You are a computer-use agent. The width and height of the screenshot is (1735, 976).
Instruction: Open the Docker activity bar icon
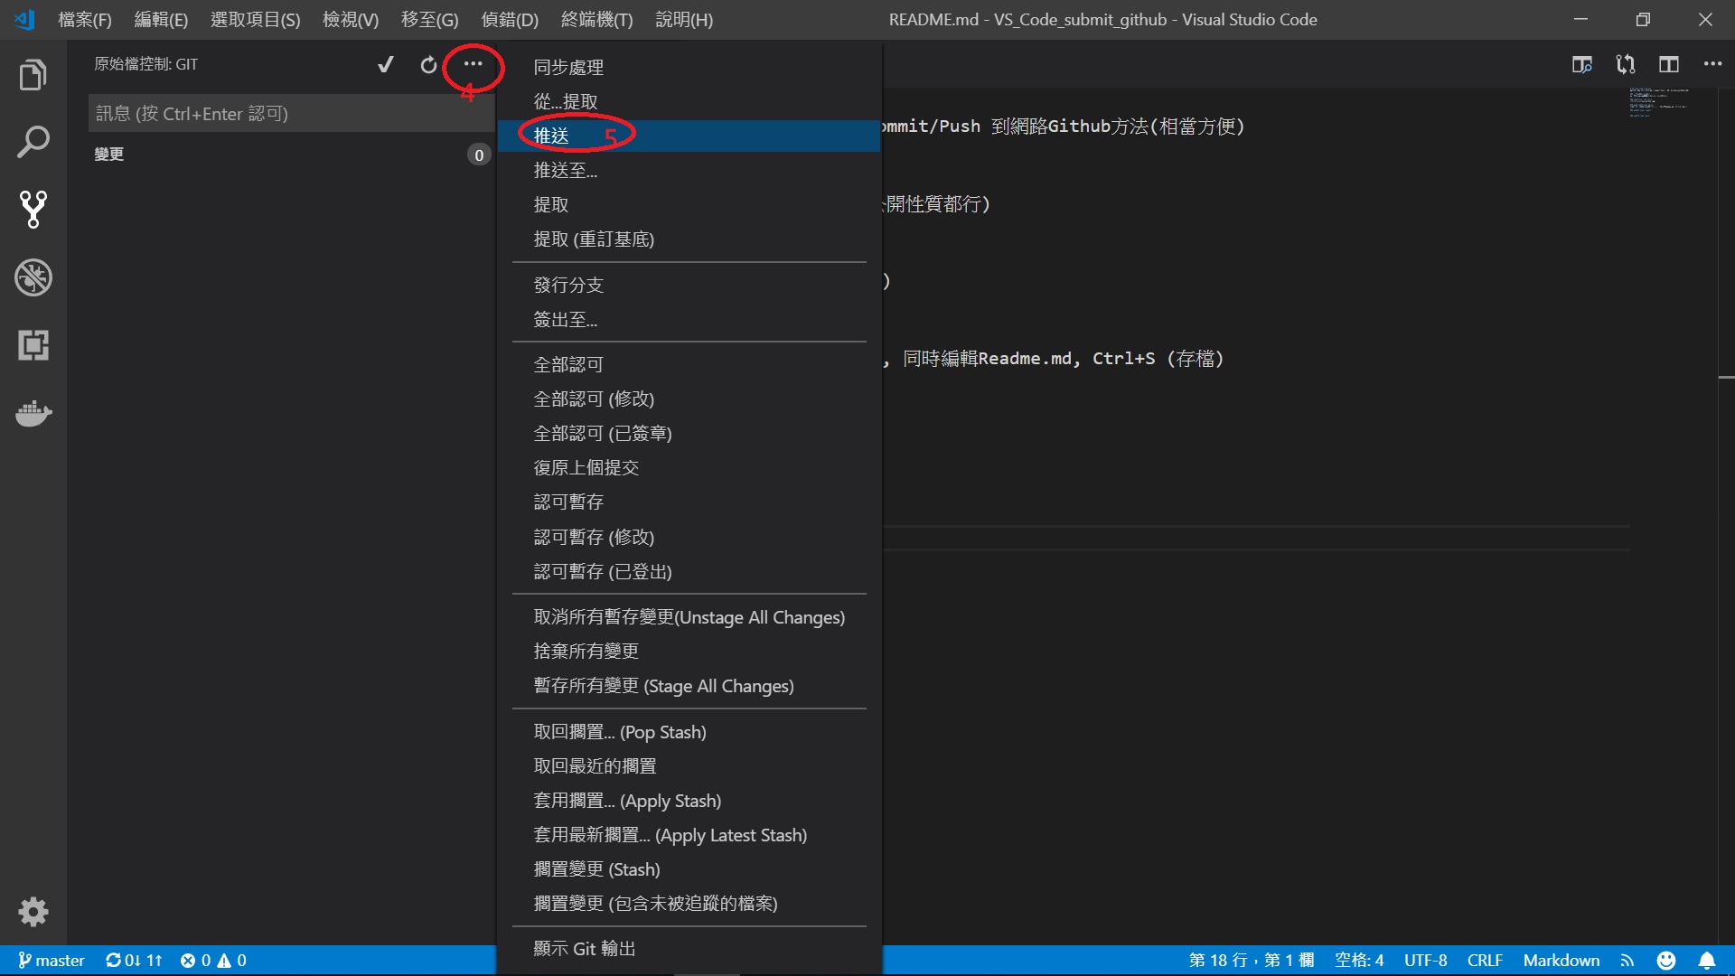(33, 413)
